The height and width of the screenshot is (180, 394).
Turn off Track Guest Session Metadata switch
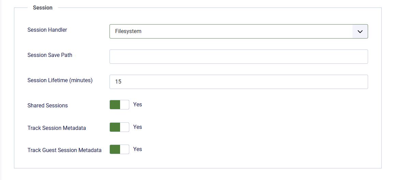click(x=119, y=149)
